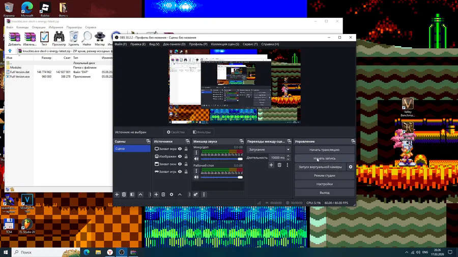Mute the Mic/Aux audio channel
This screenshot has height=257, width=458.
point(196,159)
